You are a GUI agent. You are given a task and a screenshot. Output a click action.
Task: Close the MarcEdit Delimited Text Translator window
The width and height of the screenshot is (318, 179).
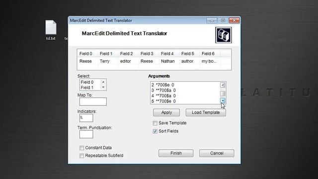coord(234,20)
